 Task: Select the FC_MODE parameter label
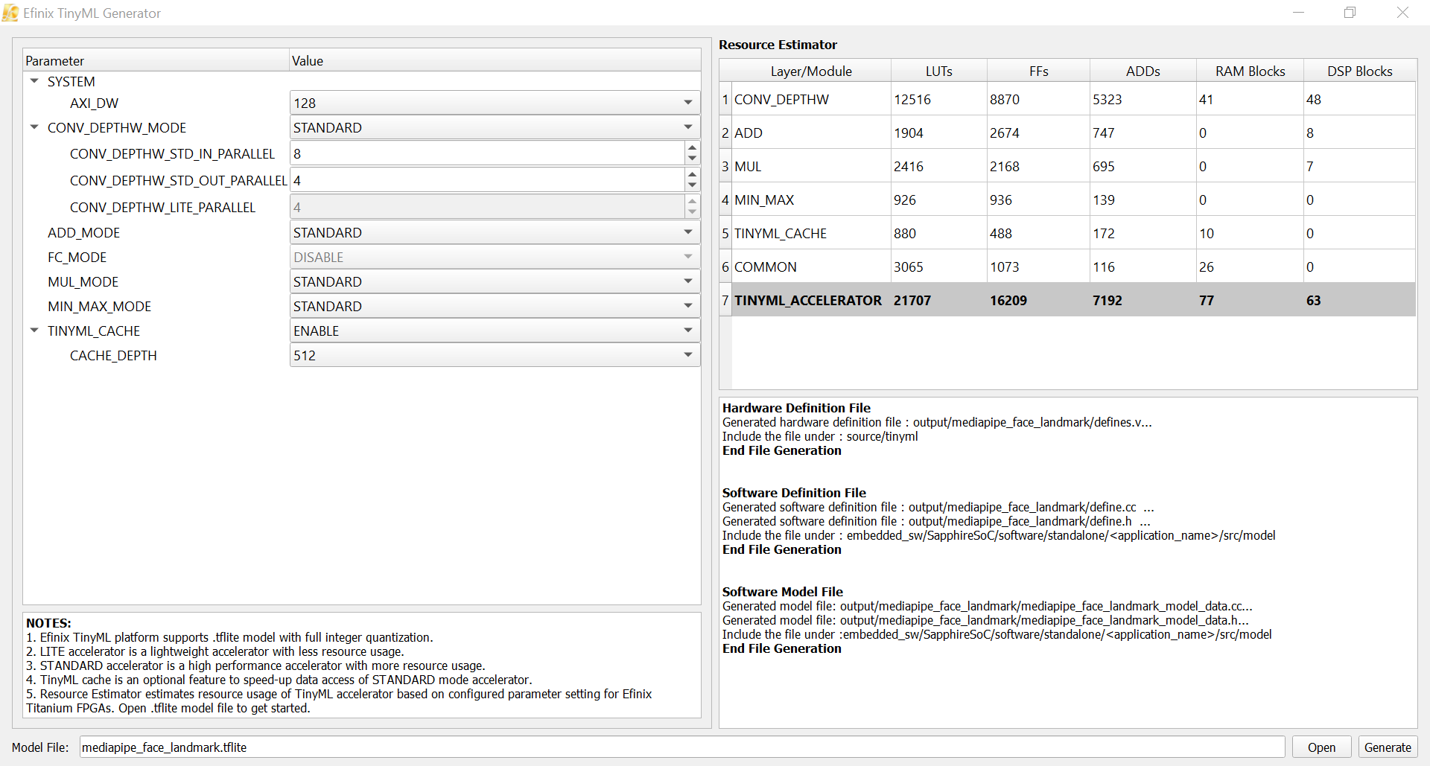pos(77,257)
